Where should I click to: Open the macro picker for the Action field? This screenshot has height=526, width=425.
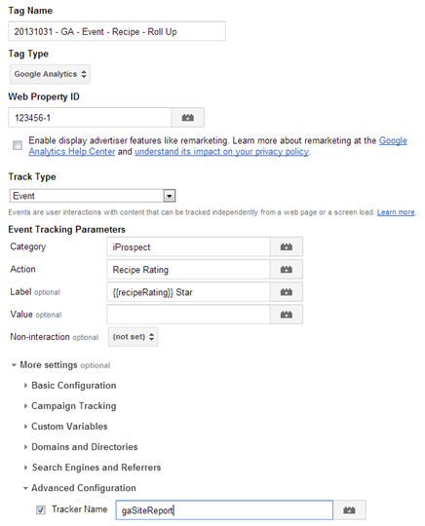click(x=286, y=270)
